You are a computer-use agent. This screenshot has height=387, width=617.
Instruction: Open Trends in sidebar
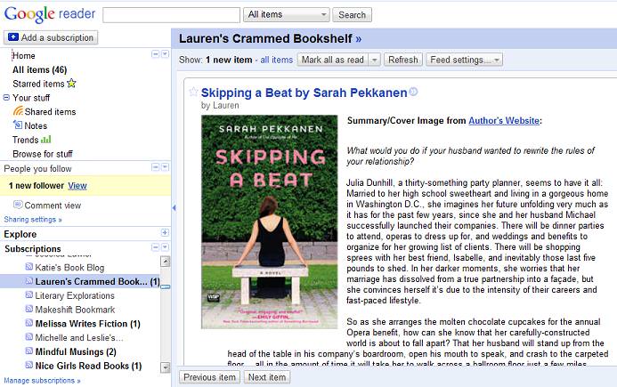click(26, 140)
